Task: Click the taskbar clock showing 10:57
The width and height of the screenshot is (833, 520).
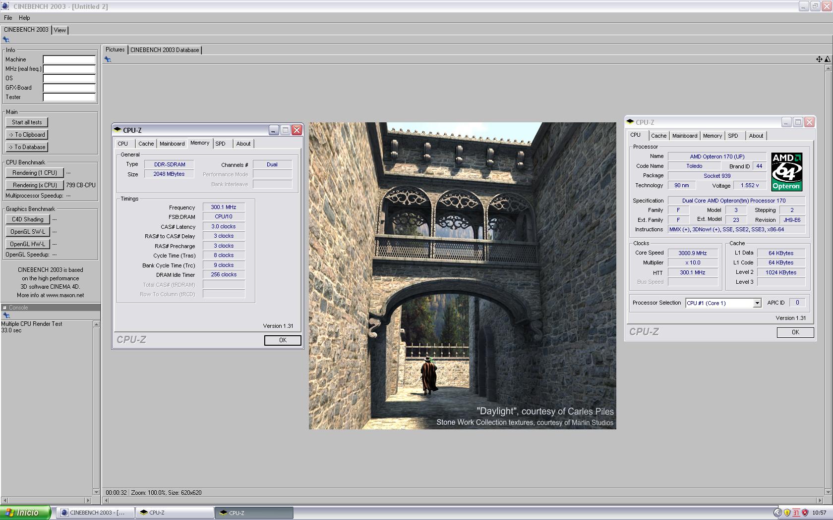Action: click(819, 513)
